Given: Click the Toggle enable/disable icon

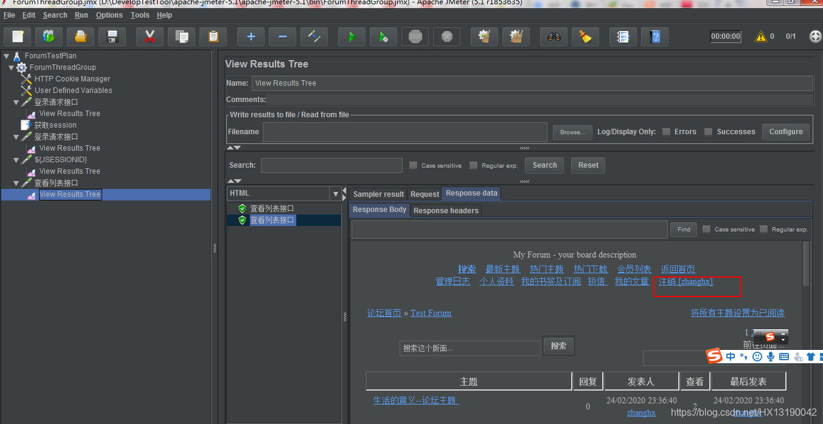Looking at the screenshot, I should (314, 36).
